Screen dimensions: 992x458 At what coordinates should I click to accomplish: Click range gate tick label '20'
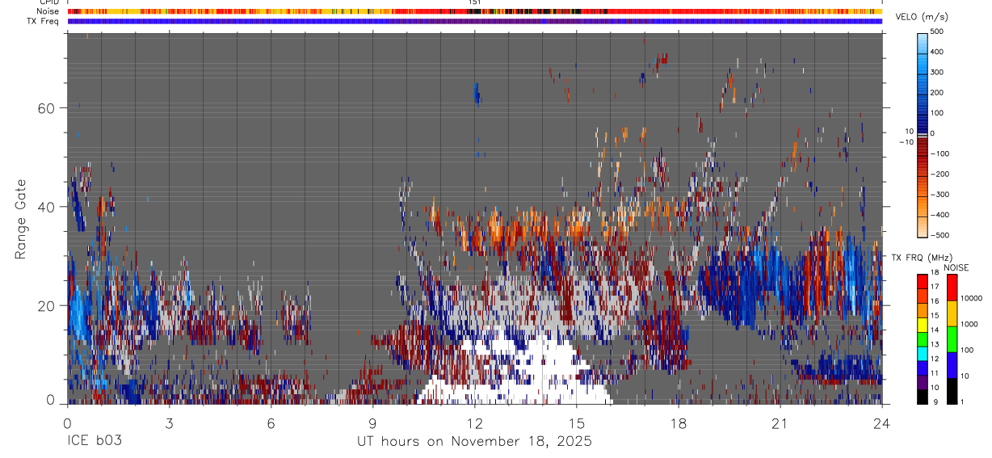click(x=46, y=305)
